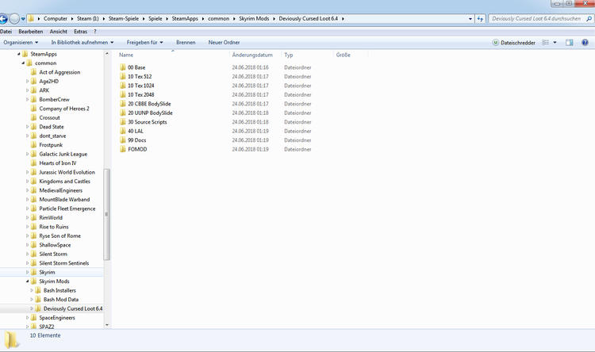Select the '10 Tex 2048' folder icon
This screenshot has width=595, height=352.
click(x=122, y=95)
